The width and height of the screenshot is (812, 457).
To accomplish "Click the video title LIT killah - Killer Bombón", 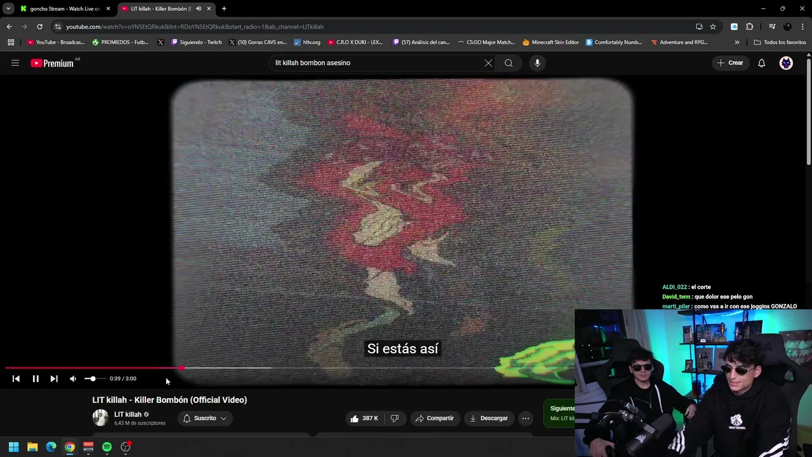I will (x=169, y=400).
